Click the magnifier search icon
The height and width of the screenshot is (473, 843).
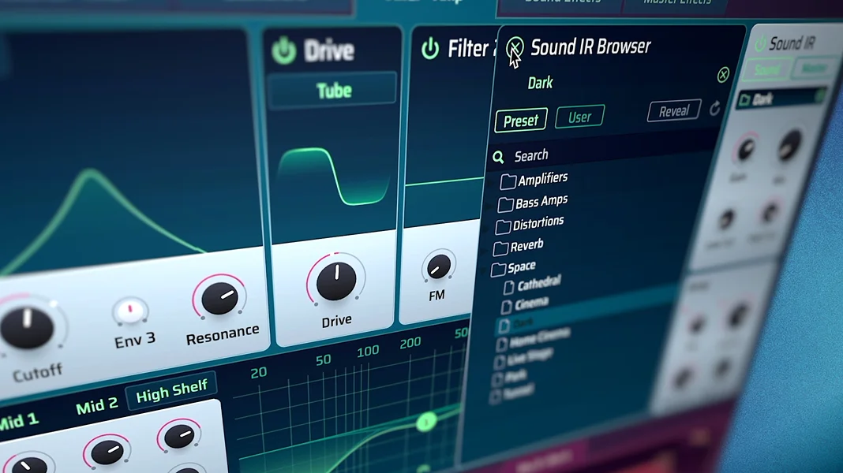point(498,158)
